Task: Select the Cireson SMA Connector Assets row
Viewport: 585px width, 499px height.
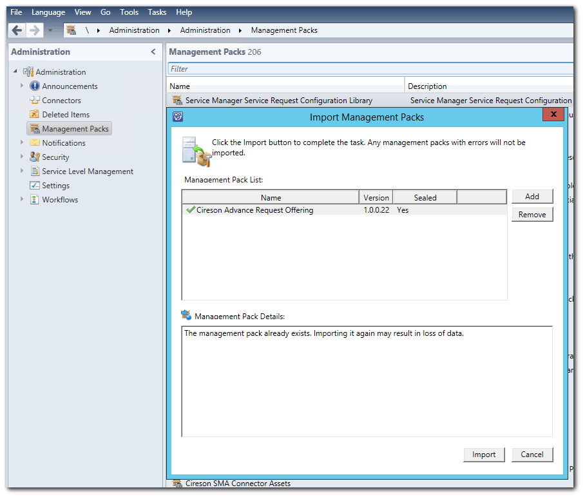Action: pyautogui.click(x=370, y=484)
